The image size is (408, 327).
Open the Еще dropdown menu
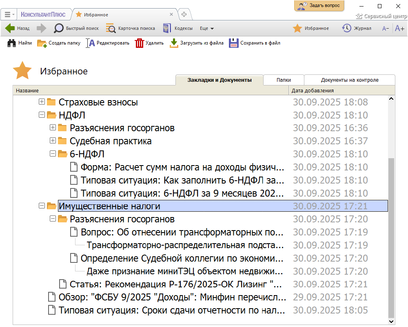[207, 29]
